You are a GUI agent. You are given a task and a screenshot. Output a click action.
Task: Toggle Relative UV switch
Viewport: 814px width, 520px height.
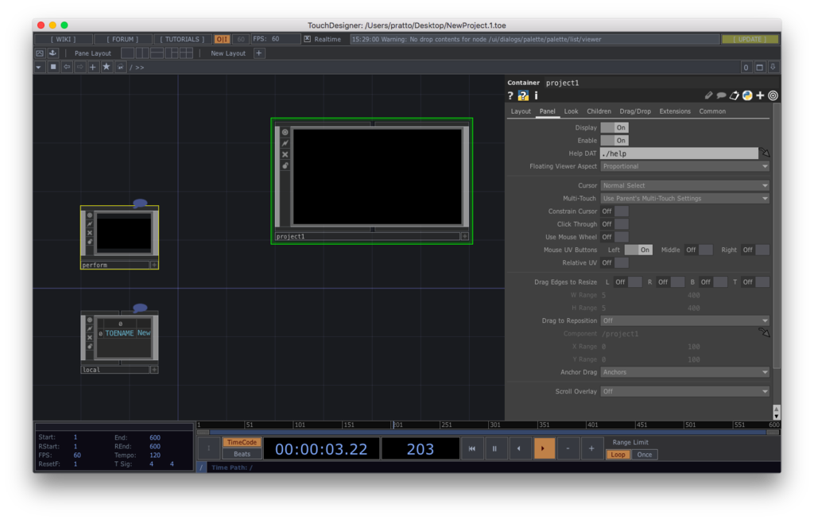click(x=614, y=263)
